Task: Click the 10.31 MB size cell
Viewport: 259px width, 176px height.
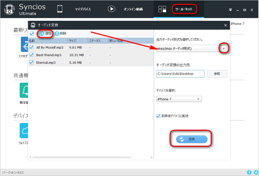Action: [76, 55]
